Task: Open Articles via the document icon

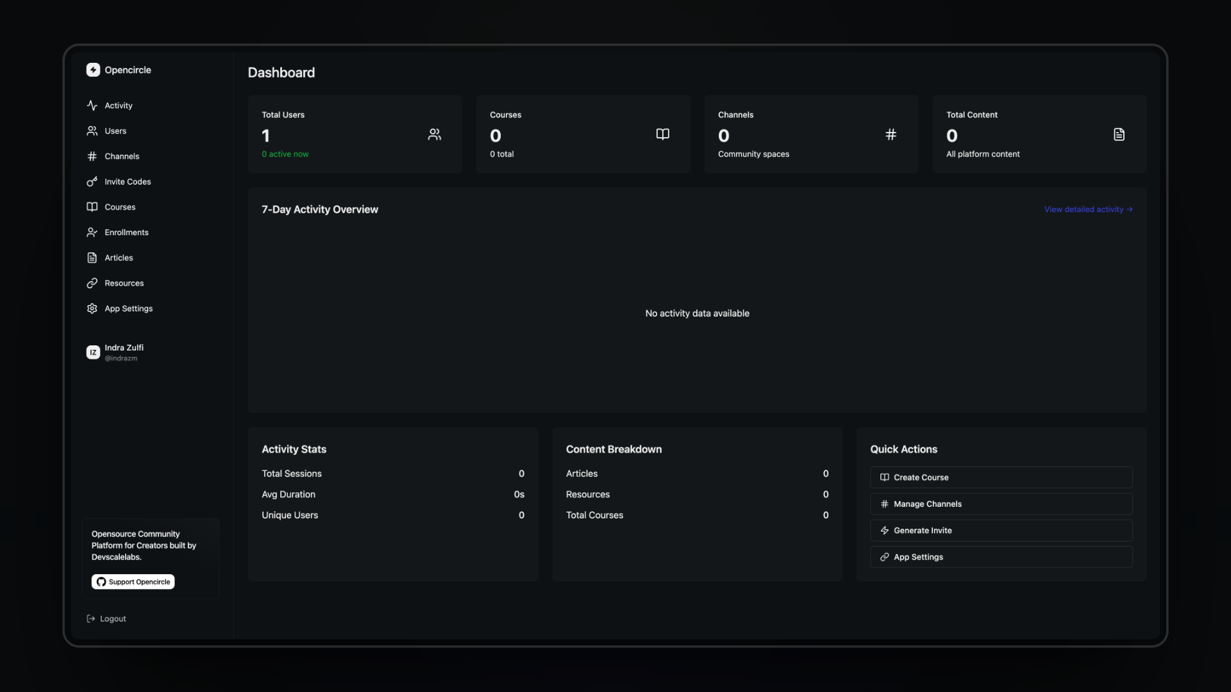Action: click(92, 257)
